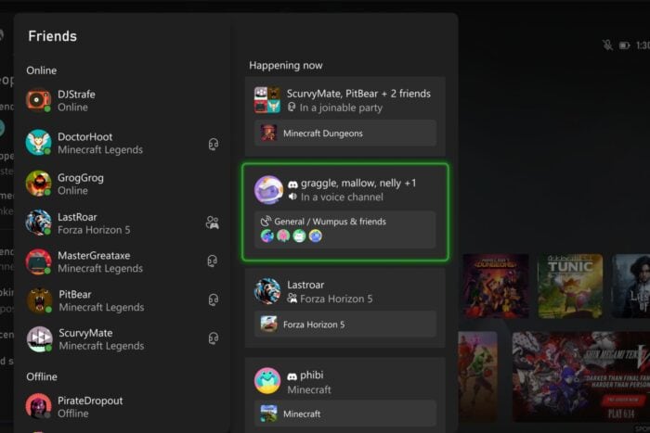
Task: Click the Forza Horizon 5 status under LastRoar
Action: (94, 230)
